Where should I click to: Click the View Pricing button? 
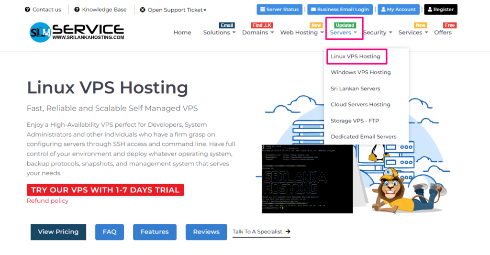(58, 232)
